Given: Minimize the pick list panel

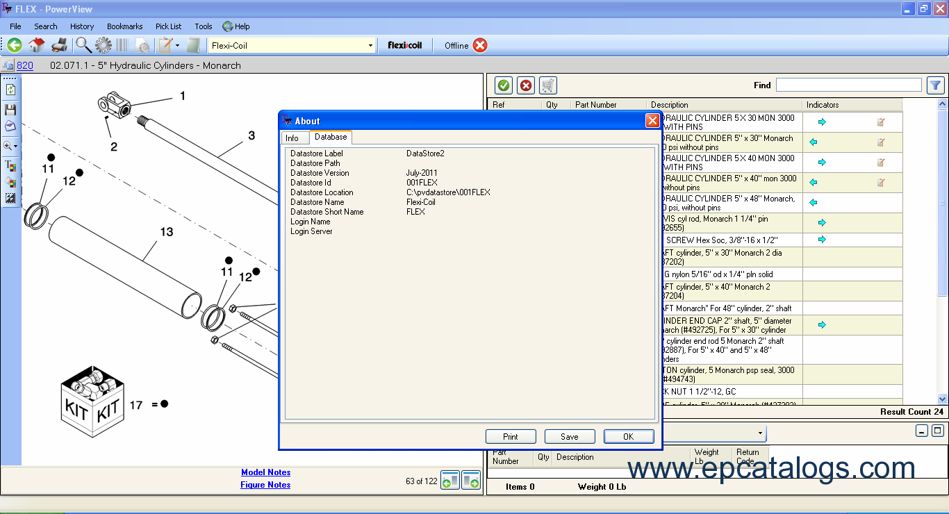Looking at the screenshot, I should click(922, 431).
